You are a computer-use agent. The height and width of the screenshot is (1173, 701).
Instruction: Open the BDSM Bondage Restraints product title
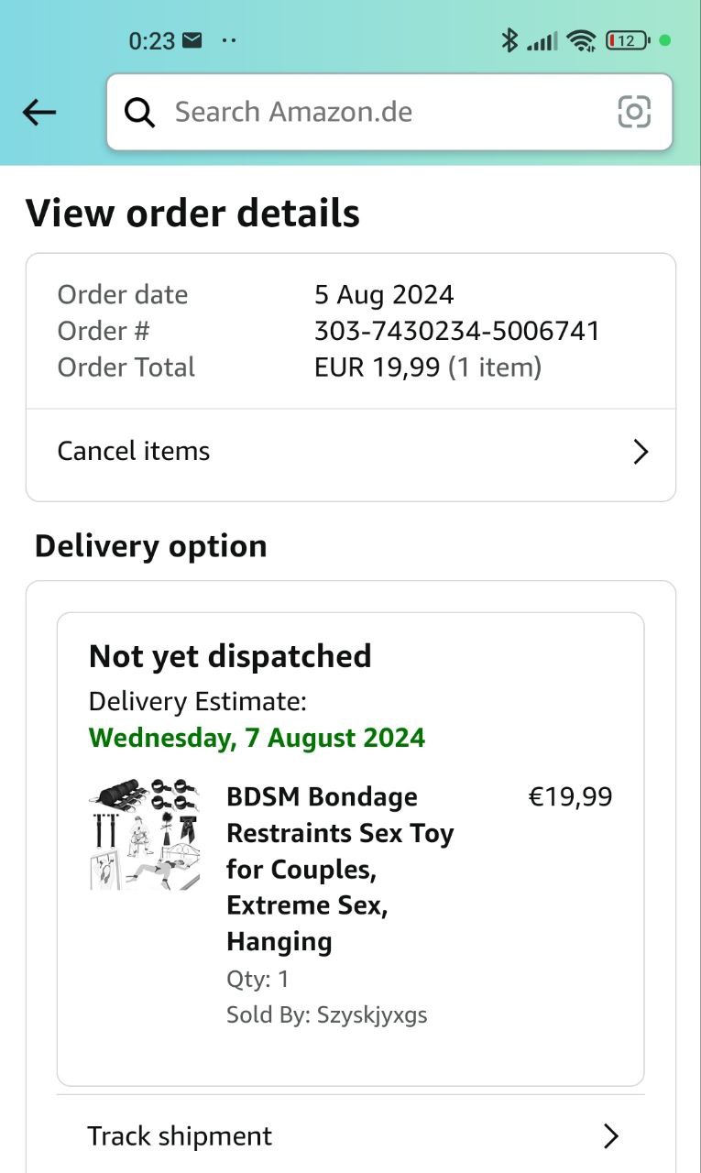(x=341, y=869)
